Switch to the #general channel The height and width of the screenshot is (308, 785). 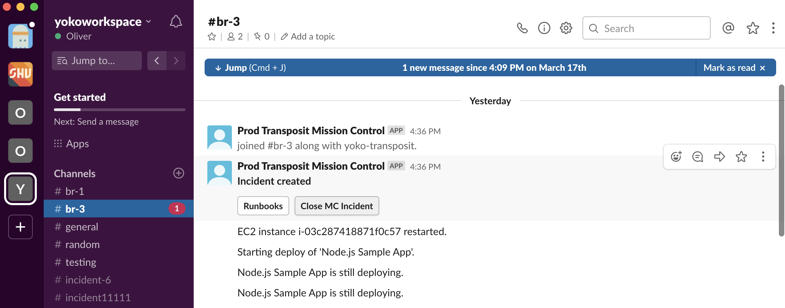tap(82, 227)
